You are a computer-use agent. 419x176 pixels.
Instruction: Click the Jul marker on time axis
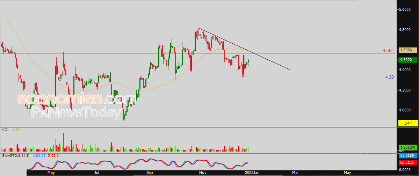[97, 173]
